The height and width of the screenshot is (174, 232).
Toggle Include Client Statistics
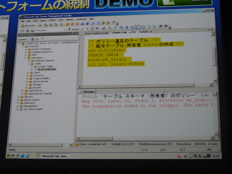pos(121,28)
